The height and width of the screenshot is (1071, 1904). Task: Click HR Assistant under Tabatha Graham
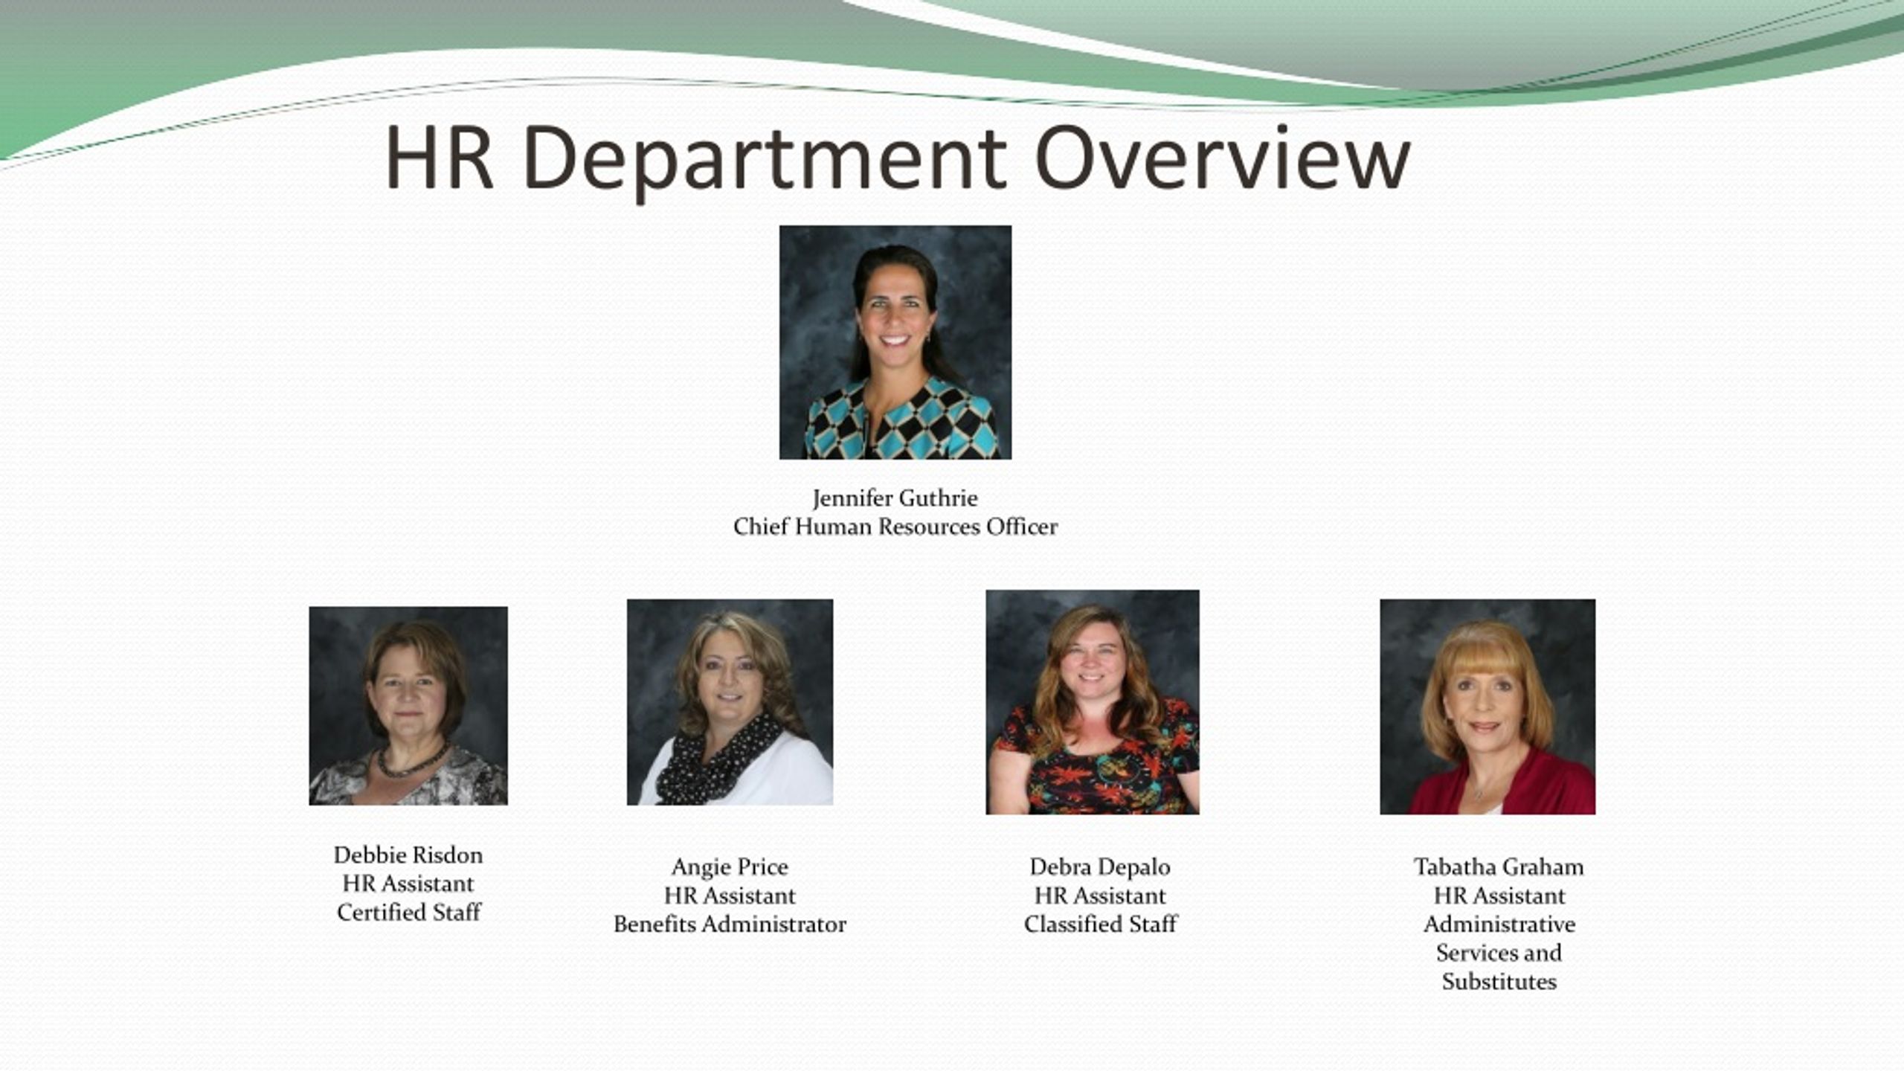click(x=1499, y=895)
